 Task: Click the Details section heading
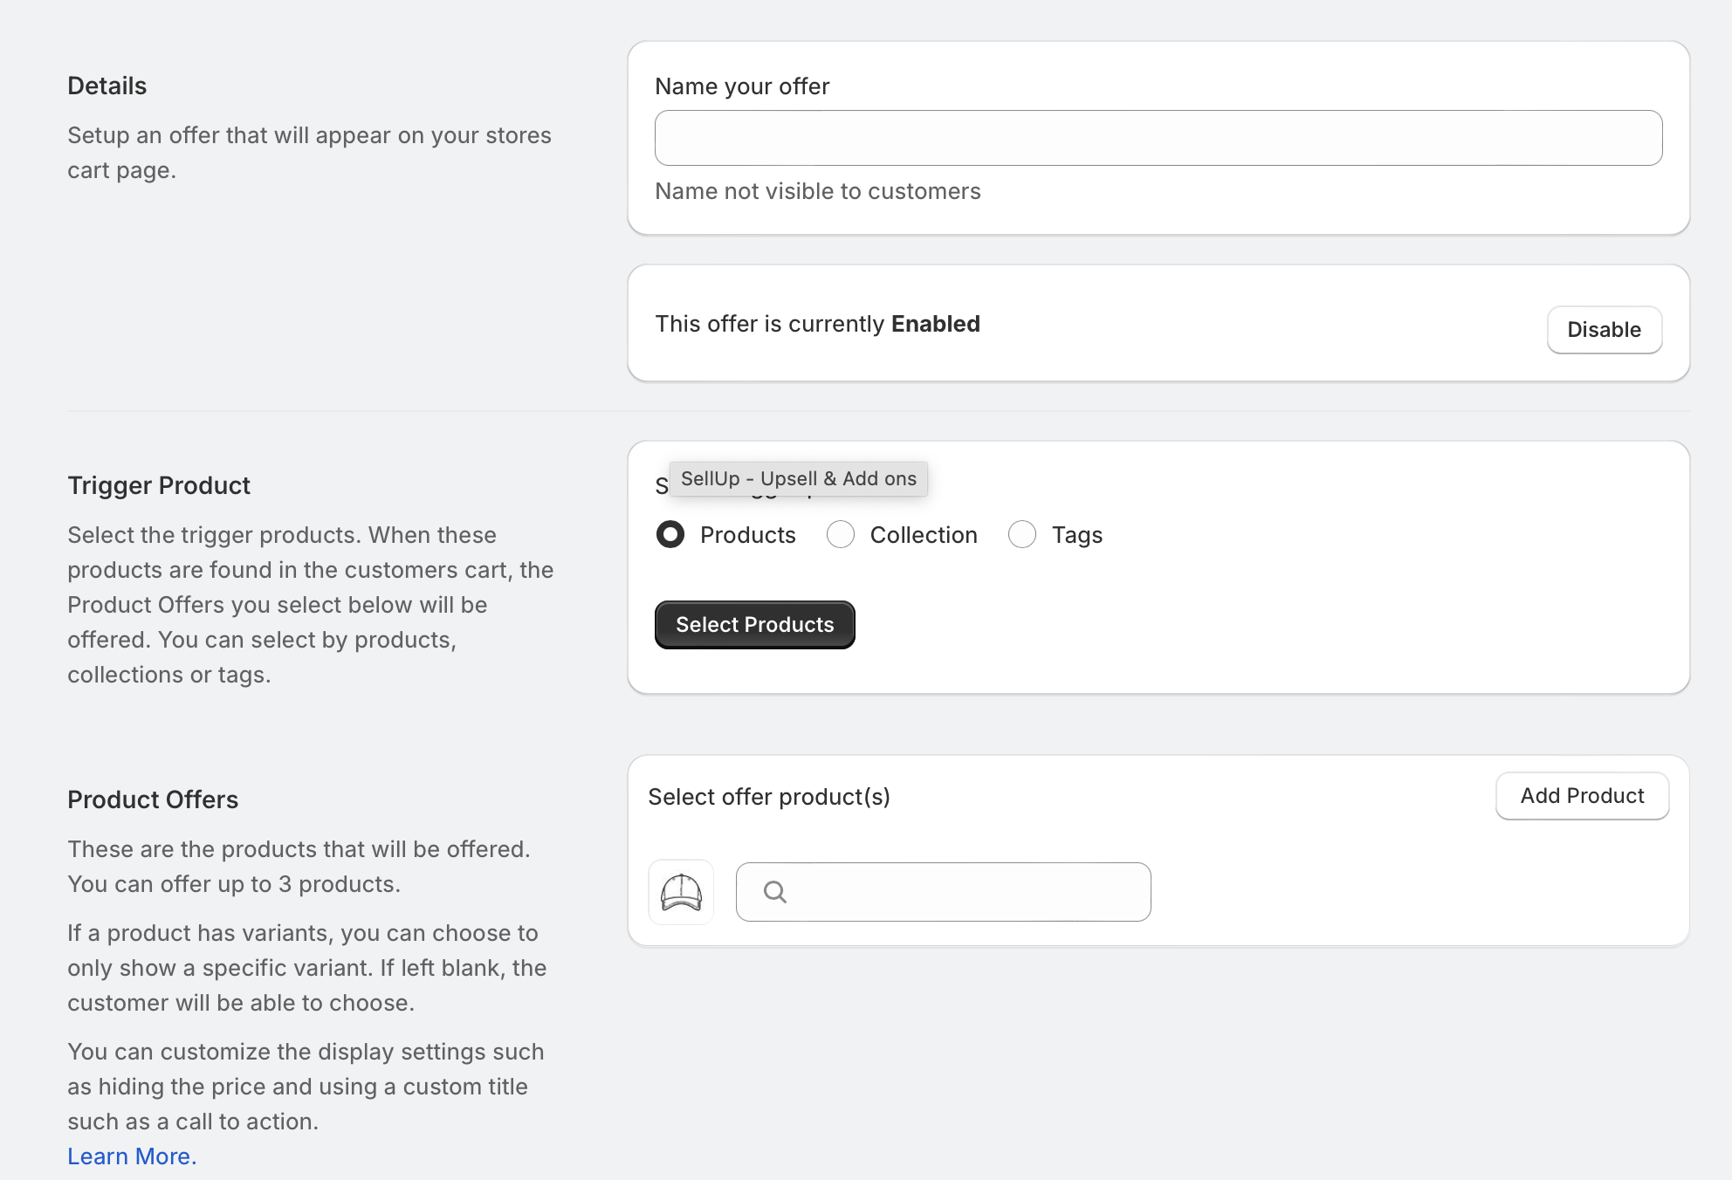click(107, 86)
